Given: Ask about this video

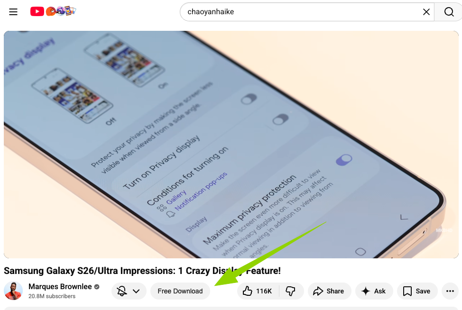Looking at the screenshot, I should [374, 291].
